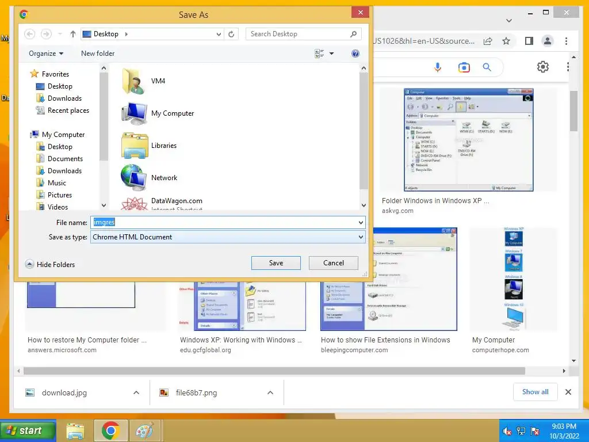Open Recent places in navigation pane
Screen dimensions: 589x442
click(62, 110)
